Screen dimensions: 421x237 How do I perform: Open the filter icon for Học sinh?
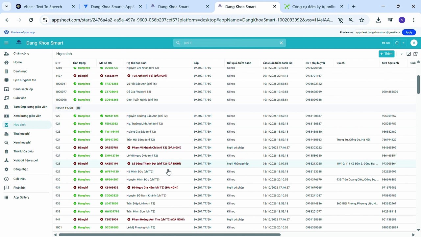pos(402,54)
